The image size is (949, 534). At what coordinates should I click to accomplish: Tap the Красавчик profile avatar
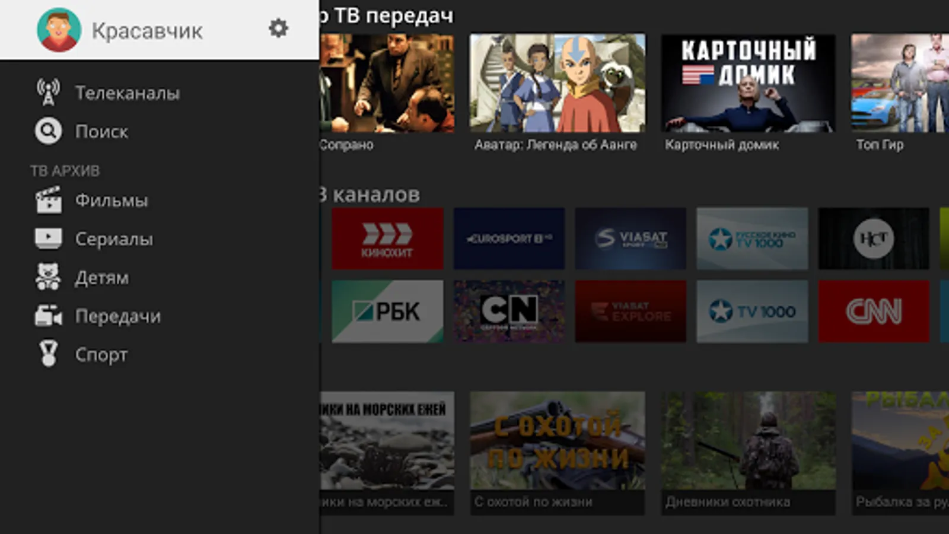(x=59, y=30)
